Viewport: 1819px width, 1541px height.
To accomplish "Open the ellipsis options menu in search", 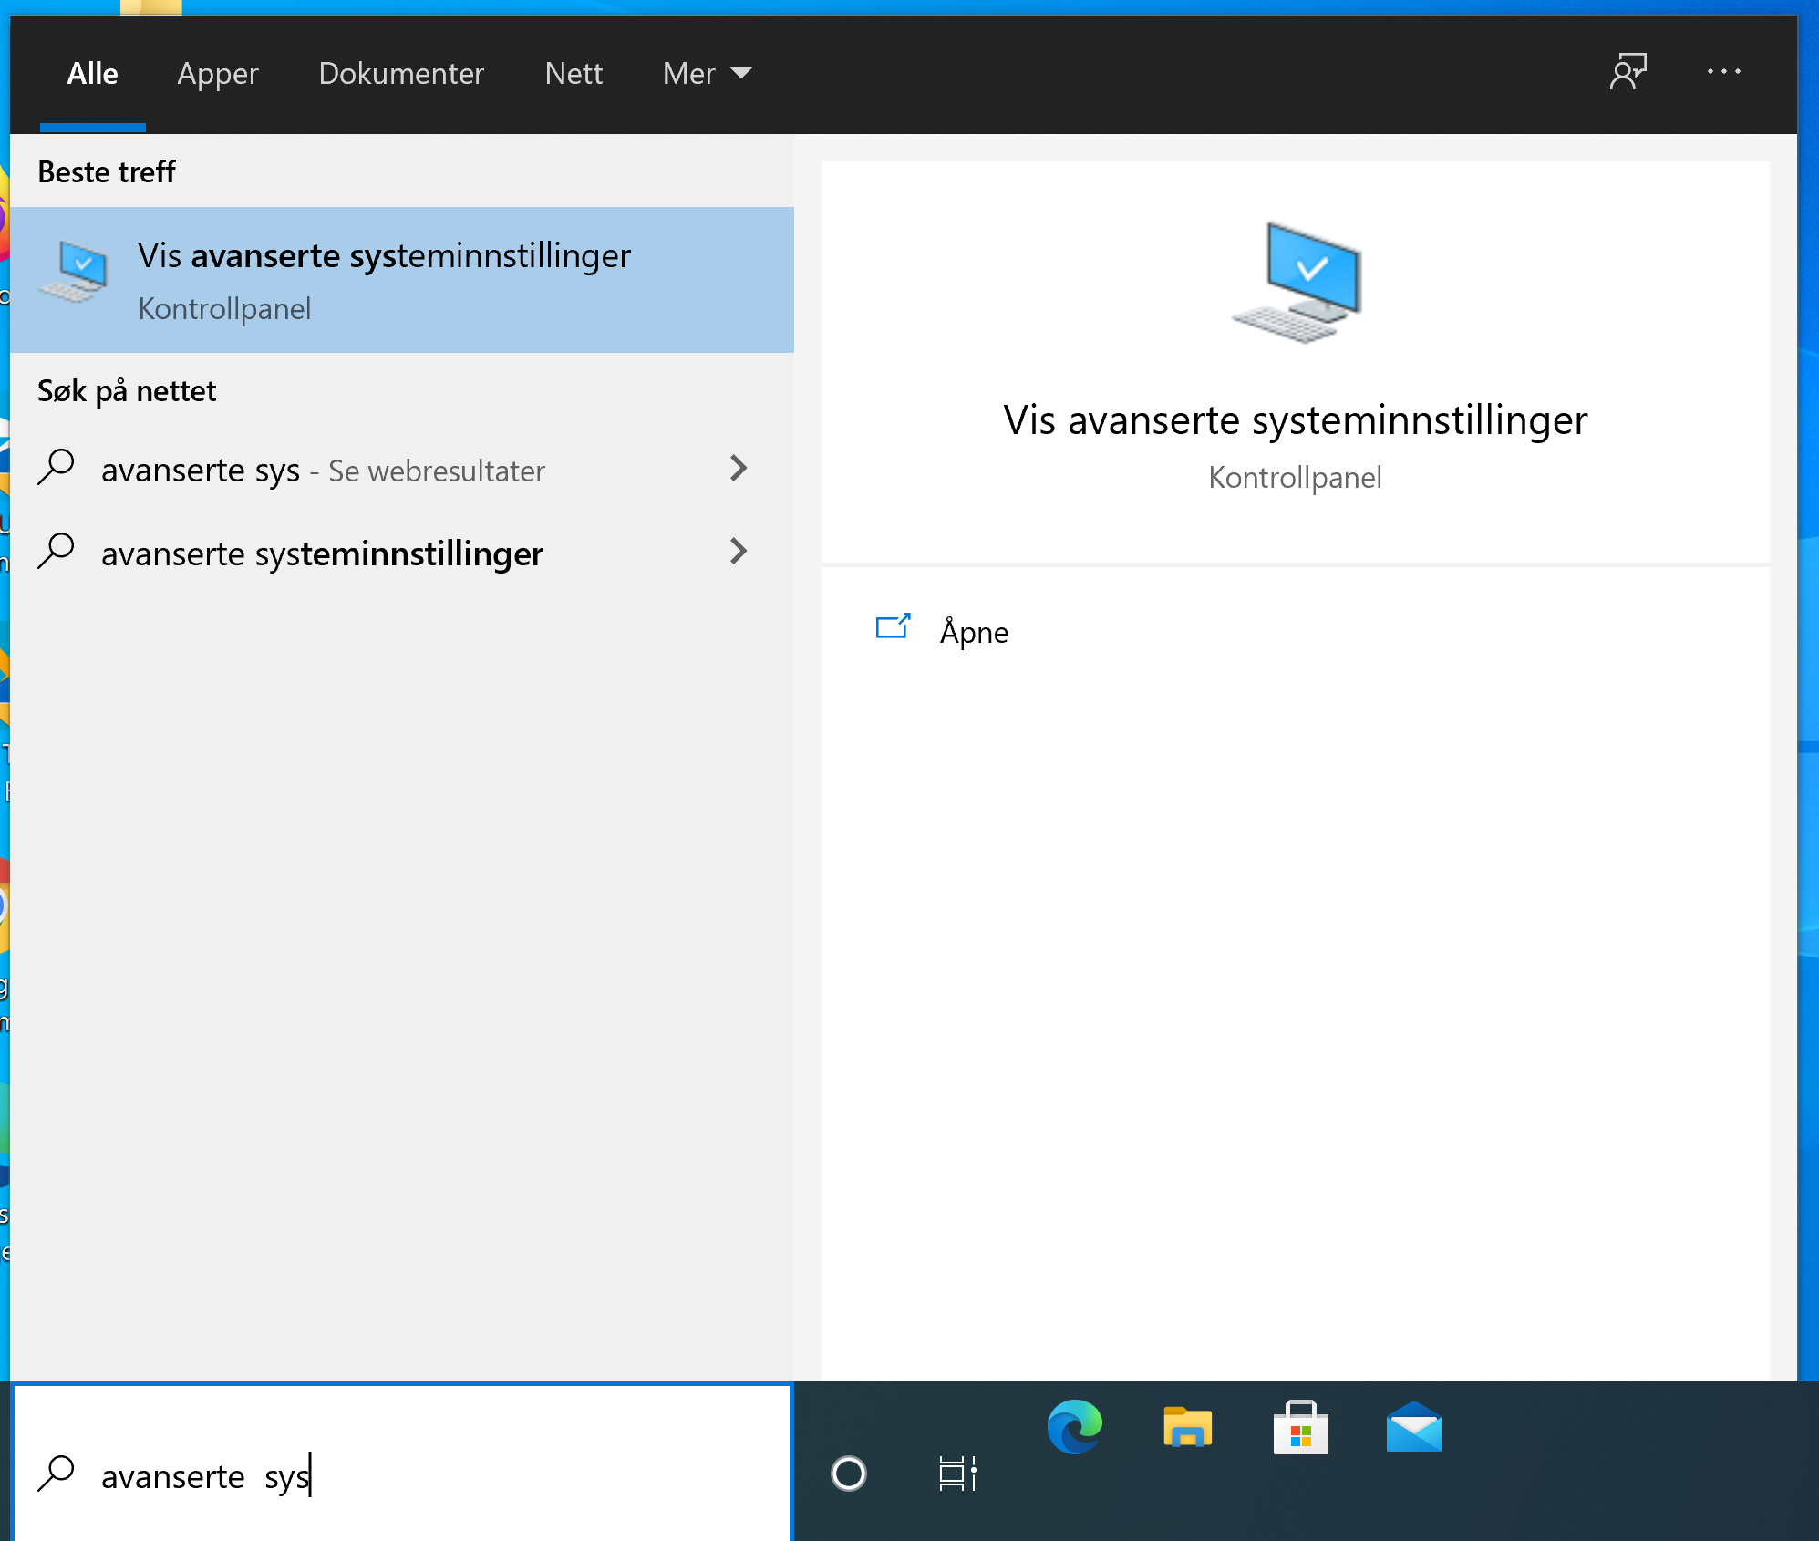I will (1723, 72).
